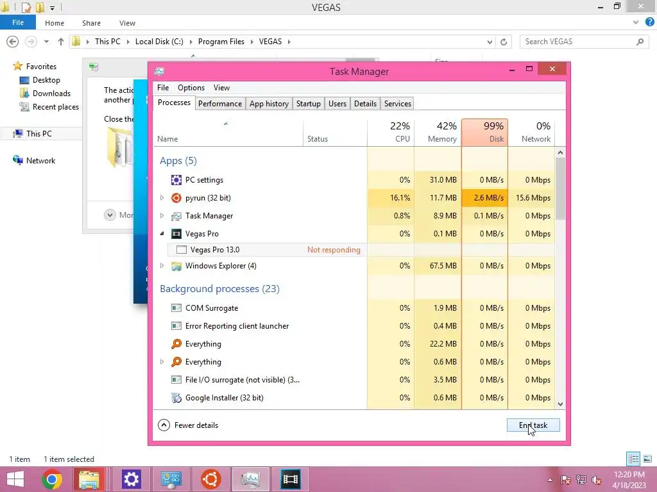Click the Action Center flag in system tray

pyautogui.click(x=566, y=480)
